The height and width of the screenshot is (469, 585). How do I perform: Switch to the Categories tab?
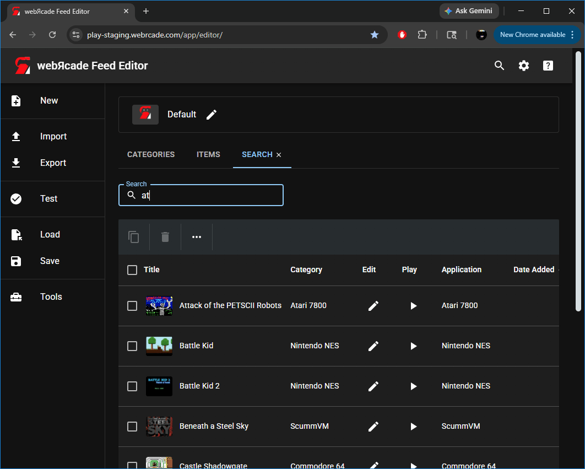pyautogui.click(x=151, y=155)
